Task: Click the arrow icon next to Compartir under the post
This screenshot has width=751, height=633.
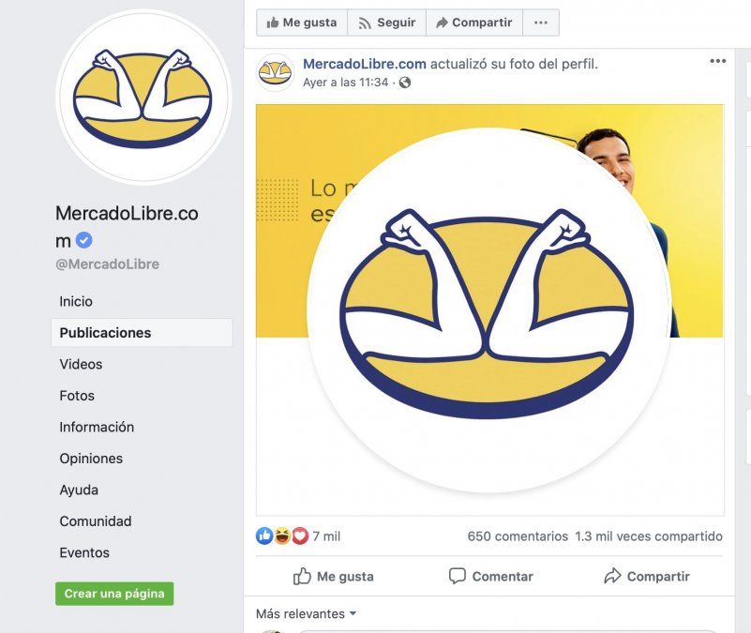Action: [612, 576]
